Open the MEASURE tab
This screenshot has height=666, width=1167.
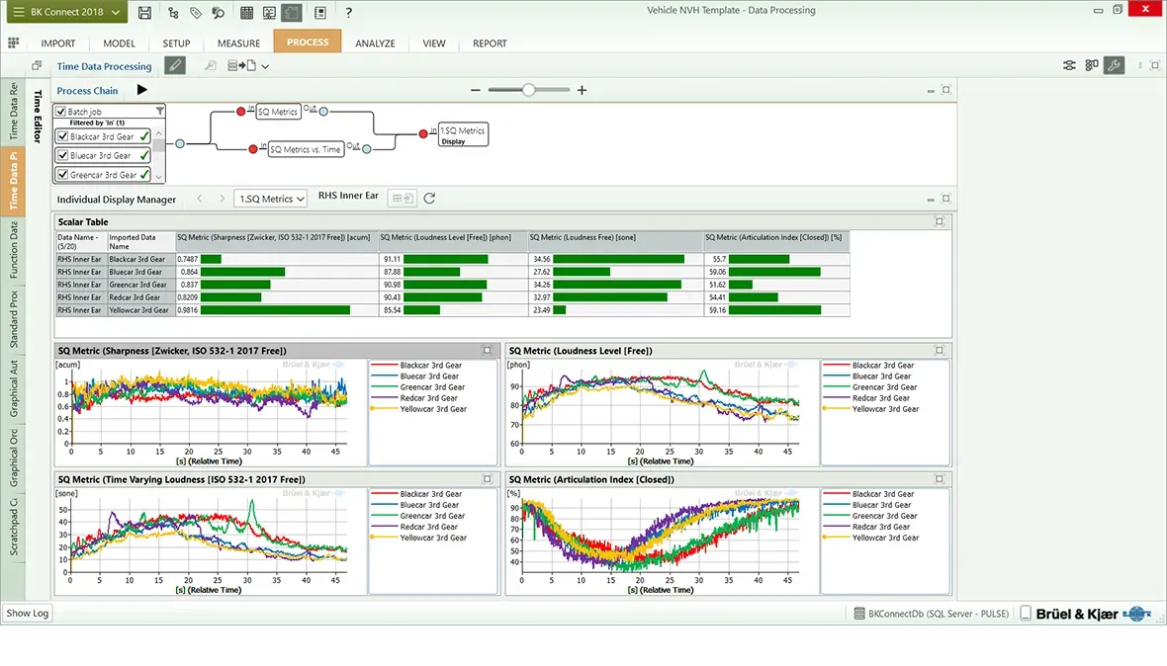click(x=238, y=43)
